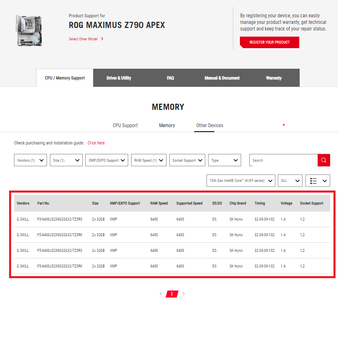Select the Other Devices sub-tab
Screen dimensions: 338x358
210,126
